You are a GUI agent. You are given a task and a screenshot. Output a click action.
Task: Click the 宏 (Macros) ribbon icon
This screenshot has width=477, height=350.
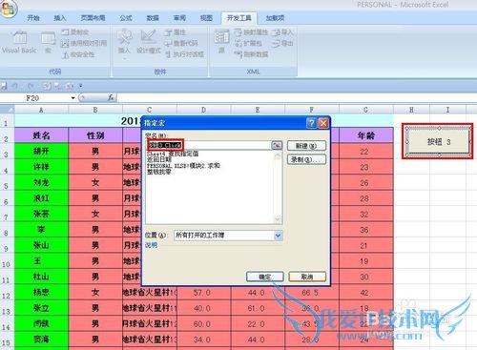pos(49,42)
